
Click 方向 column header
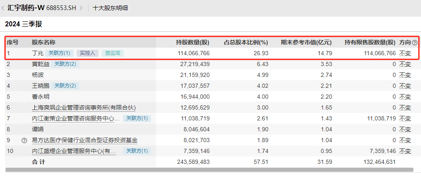(405, 42)
